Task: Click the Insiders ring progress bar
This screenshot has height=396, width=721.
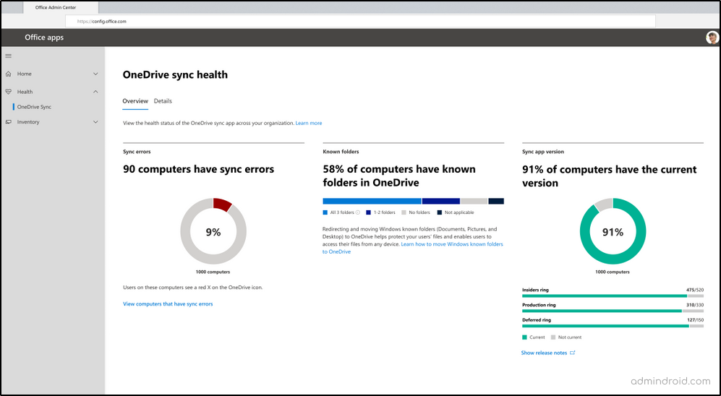Action: [x=613, y=296]
